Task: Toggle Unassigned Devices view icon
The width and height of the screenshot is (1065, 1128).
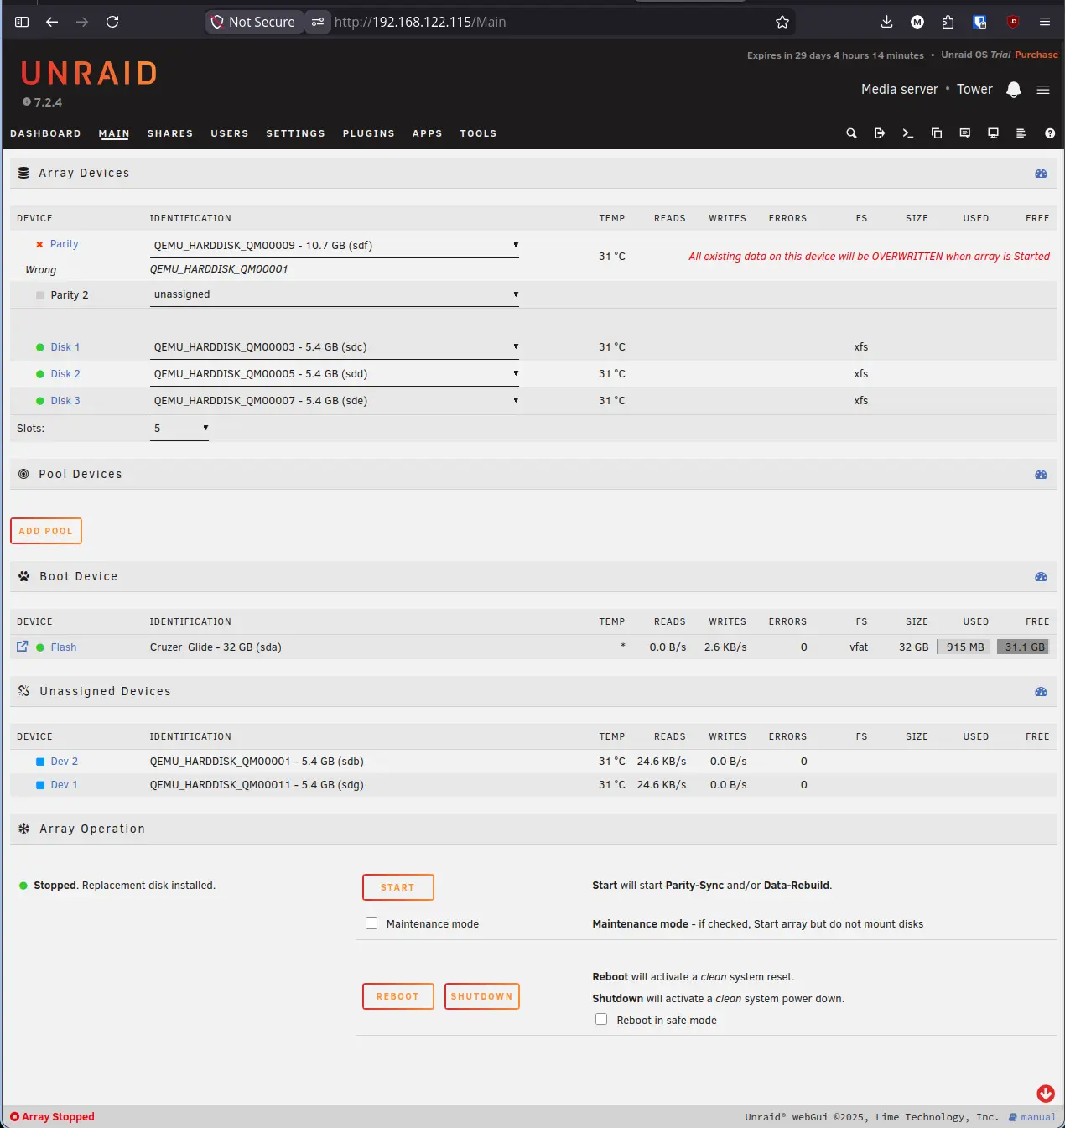Action: point(1041,692)
